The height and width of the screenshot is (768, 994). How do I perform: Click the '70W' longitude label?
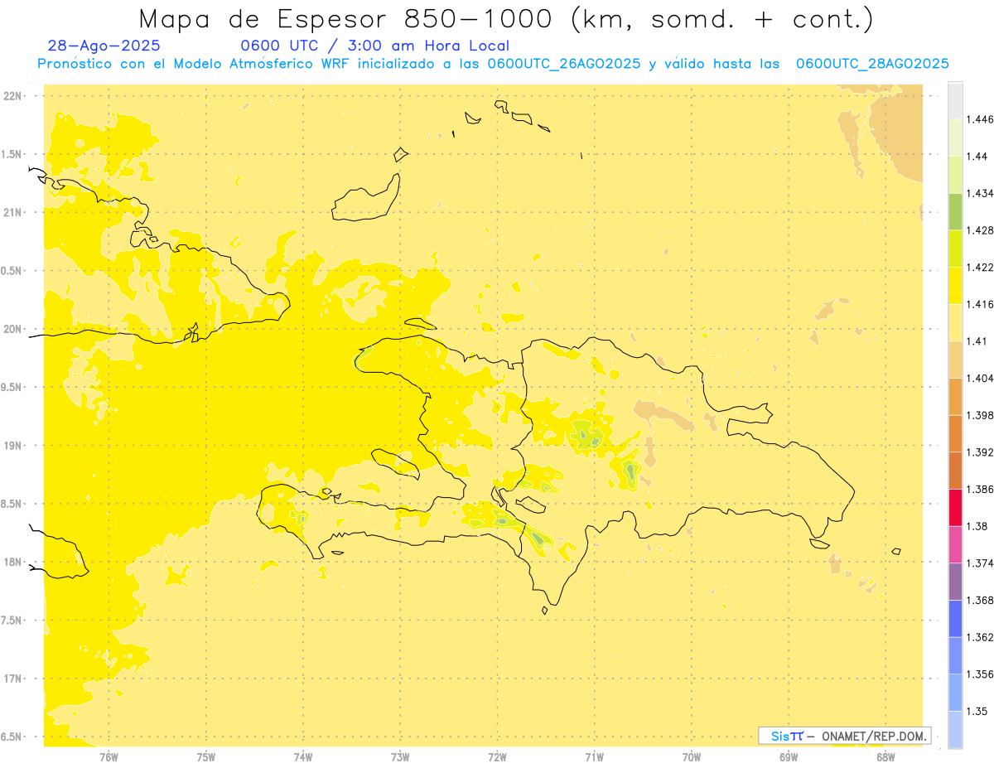coord(692,756)
